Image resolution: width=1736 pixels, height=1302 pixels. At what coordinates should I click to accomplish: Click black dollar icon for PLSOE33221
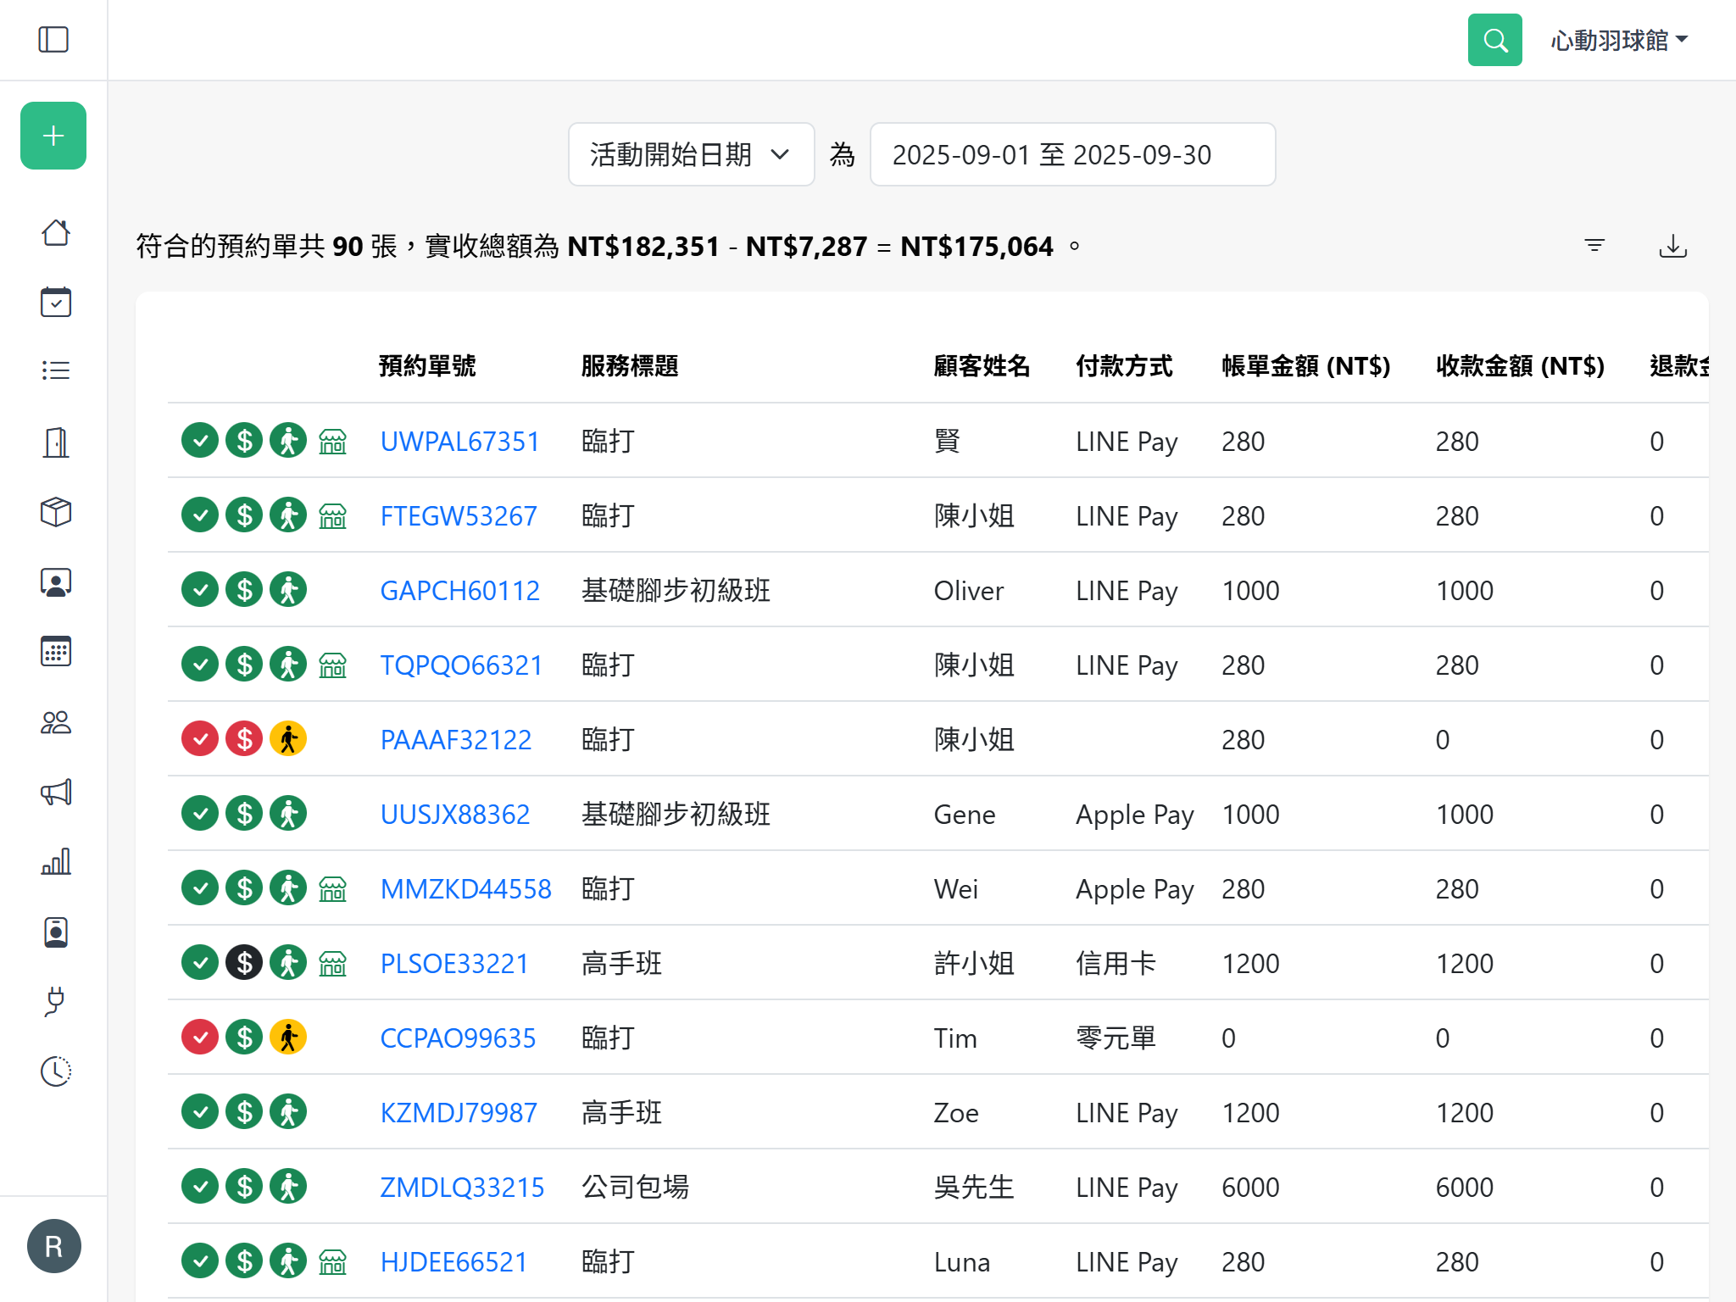coord(244,963)
